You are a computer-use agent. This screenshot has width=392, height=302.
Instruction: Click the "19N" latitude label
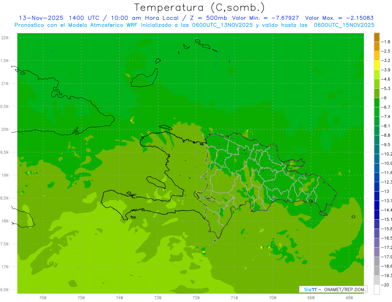(x=6, y=175)
